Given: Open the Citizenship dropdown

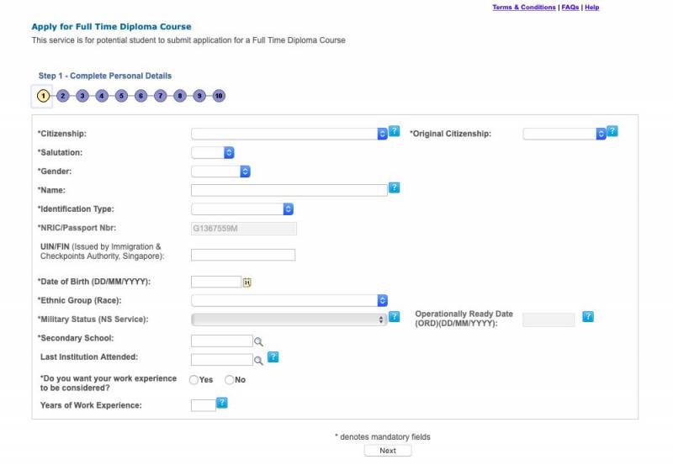Looking at the screenshot, I should click(289, 134).
